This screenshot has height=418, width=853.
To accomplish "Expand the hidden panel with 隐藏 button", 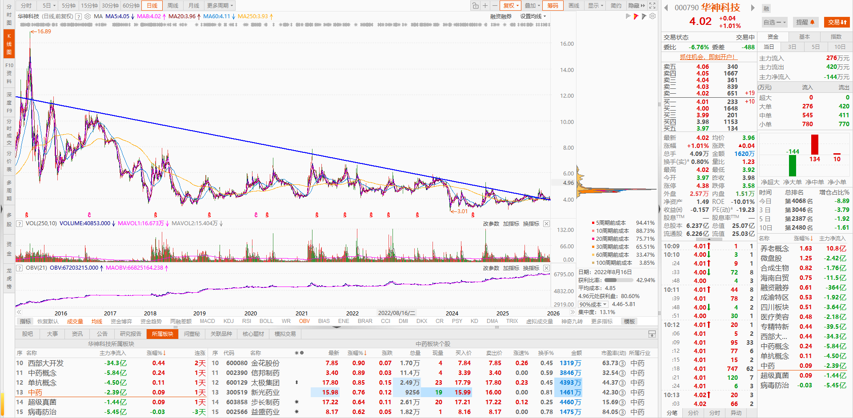I will (637, 6).
